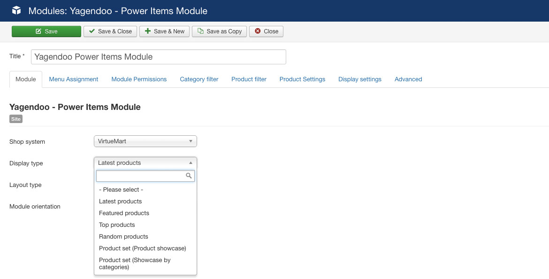Choose 'Product set (Showcase by categories)' option

tap(145, 263)
